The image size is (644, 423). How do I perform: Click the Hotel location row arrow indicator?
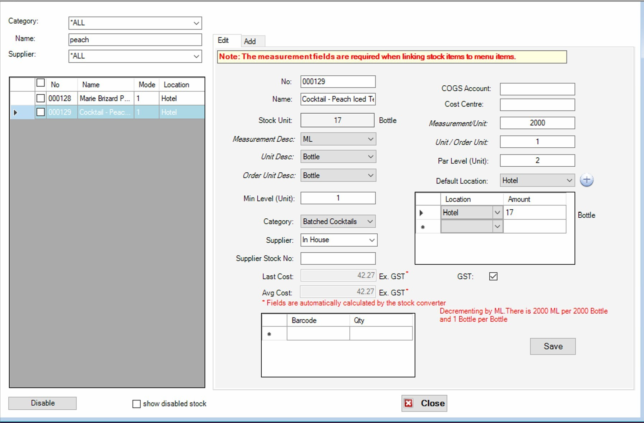tap(421, 213)
